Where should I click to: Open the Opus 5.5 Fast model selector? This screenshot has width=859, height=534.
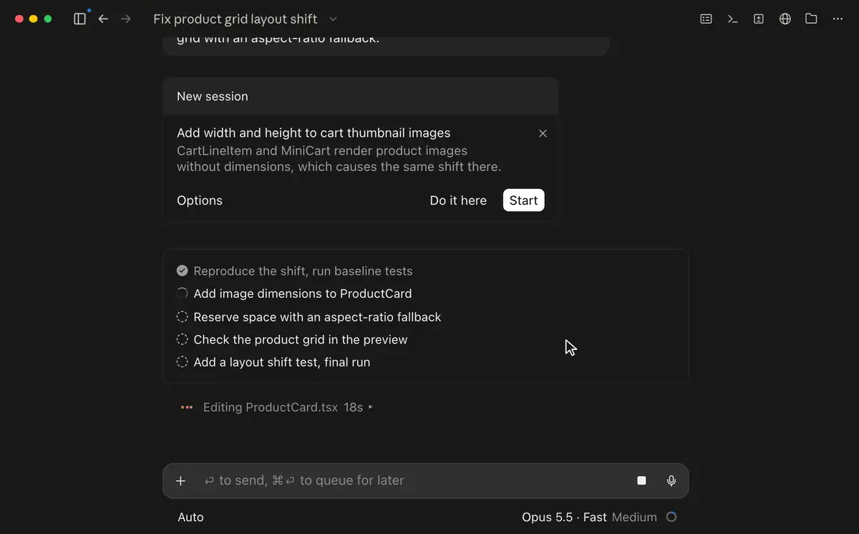tap(564, 517)
